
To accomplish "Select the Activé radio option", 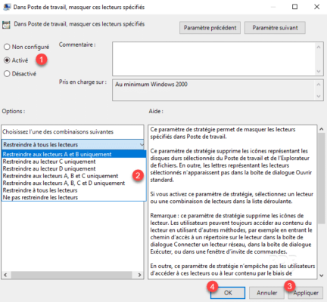I will (x=7, y=60).
